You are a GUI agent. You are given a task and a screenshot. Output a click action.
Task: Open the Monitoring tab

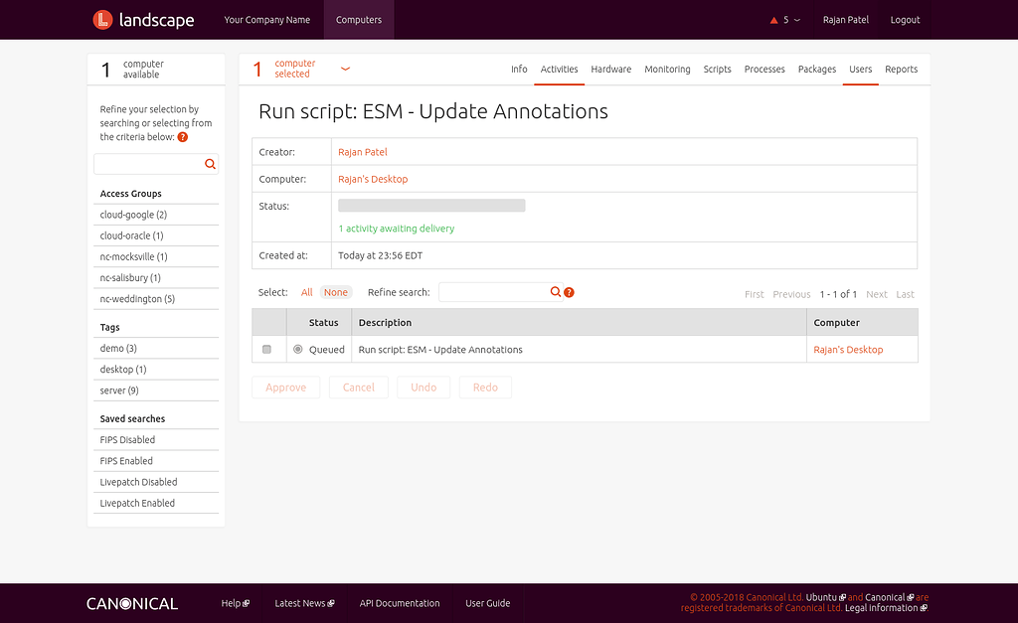(x=667, y=70)
